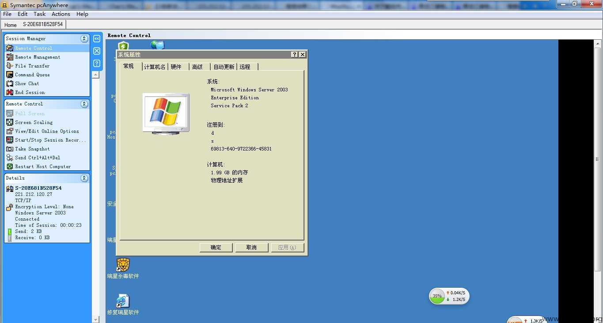This screenshot has height=323, width=603.
Task: Collapse the Session Manager panel
Action: click(84, 39)
